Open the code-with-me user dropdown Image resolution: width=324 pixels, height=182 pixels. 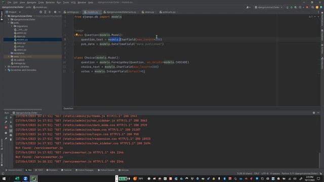click(x=249, y=7)
